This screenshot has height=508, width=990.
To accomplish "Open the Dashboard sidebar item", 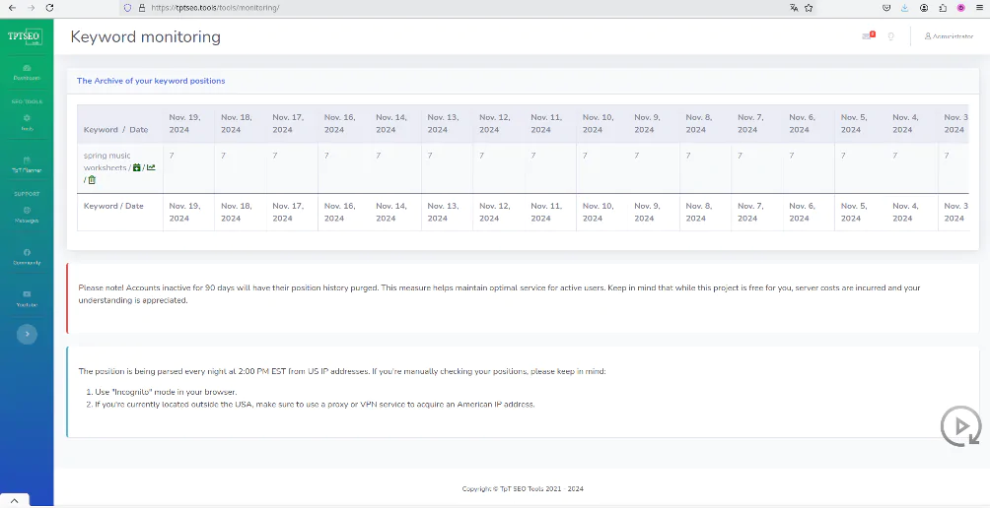I will (x=27, y=72).
